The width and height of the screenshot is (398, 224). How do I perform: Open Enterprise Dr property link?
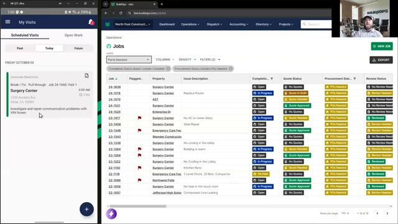click(162, 112)
